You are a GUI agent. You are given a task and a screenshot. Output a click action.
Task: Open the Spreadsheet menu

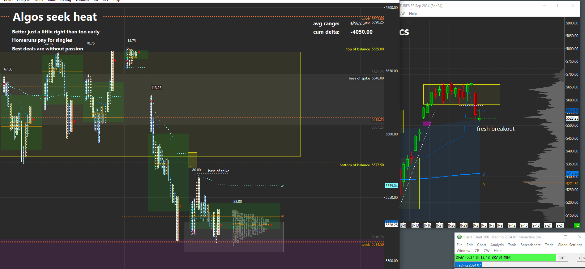coord(531,245)
